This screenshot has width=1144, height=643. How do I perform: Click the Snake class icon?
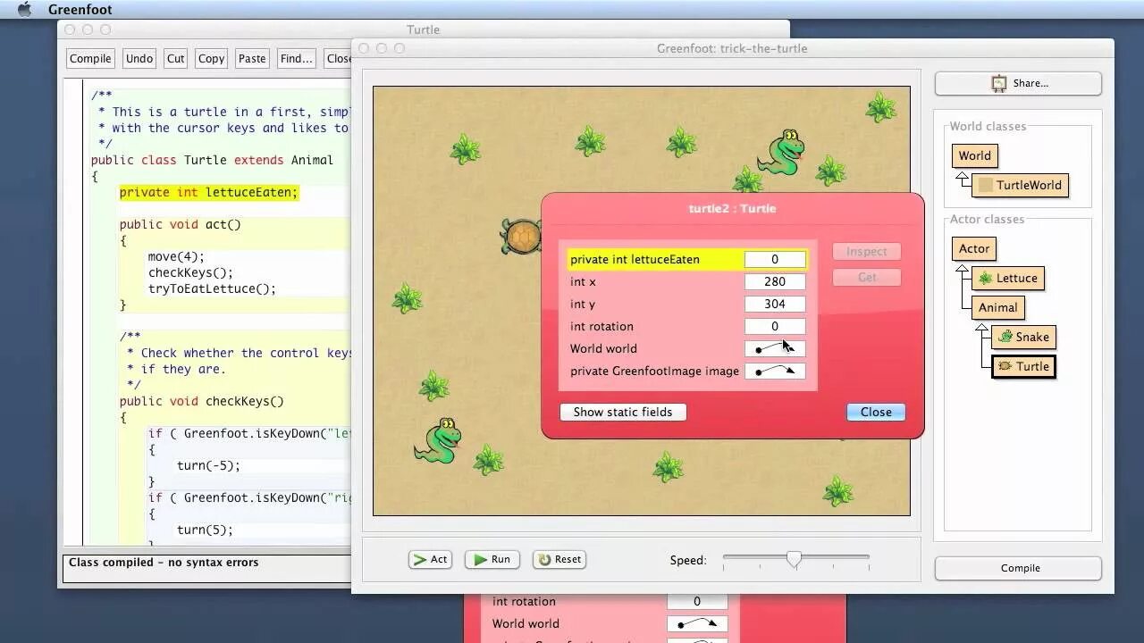(x=1005, y=337)
